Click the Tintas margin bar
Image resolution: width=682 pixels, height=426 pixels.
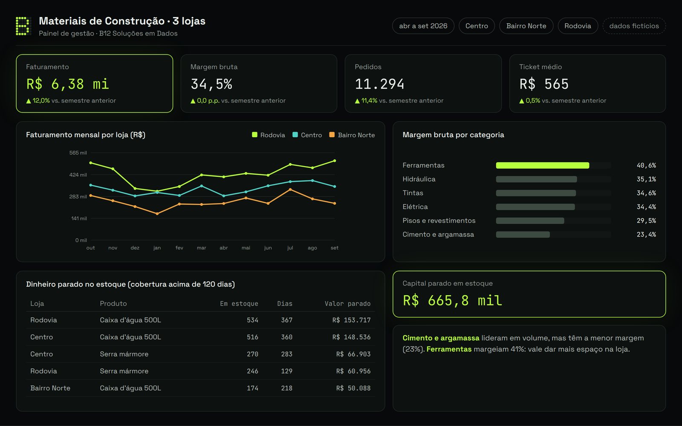pyautogui.click(x=536, y=193)
